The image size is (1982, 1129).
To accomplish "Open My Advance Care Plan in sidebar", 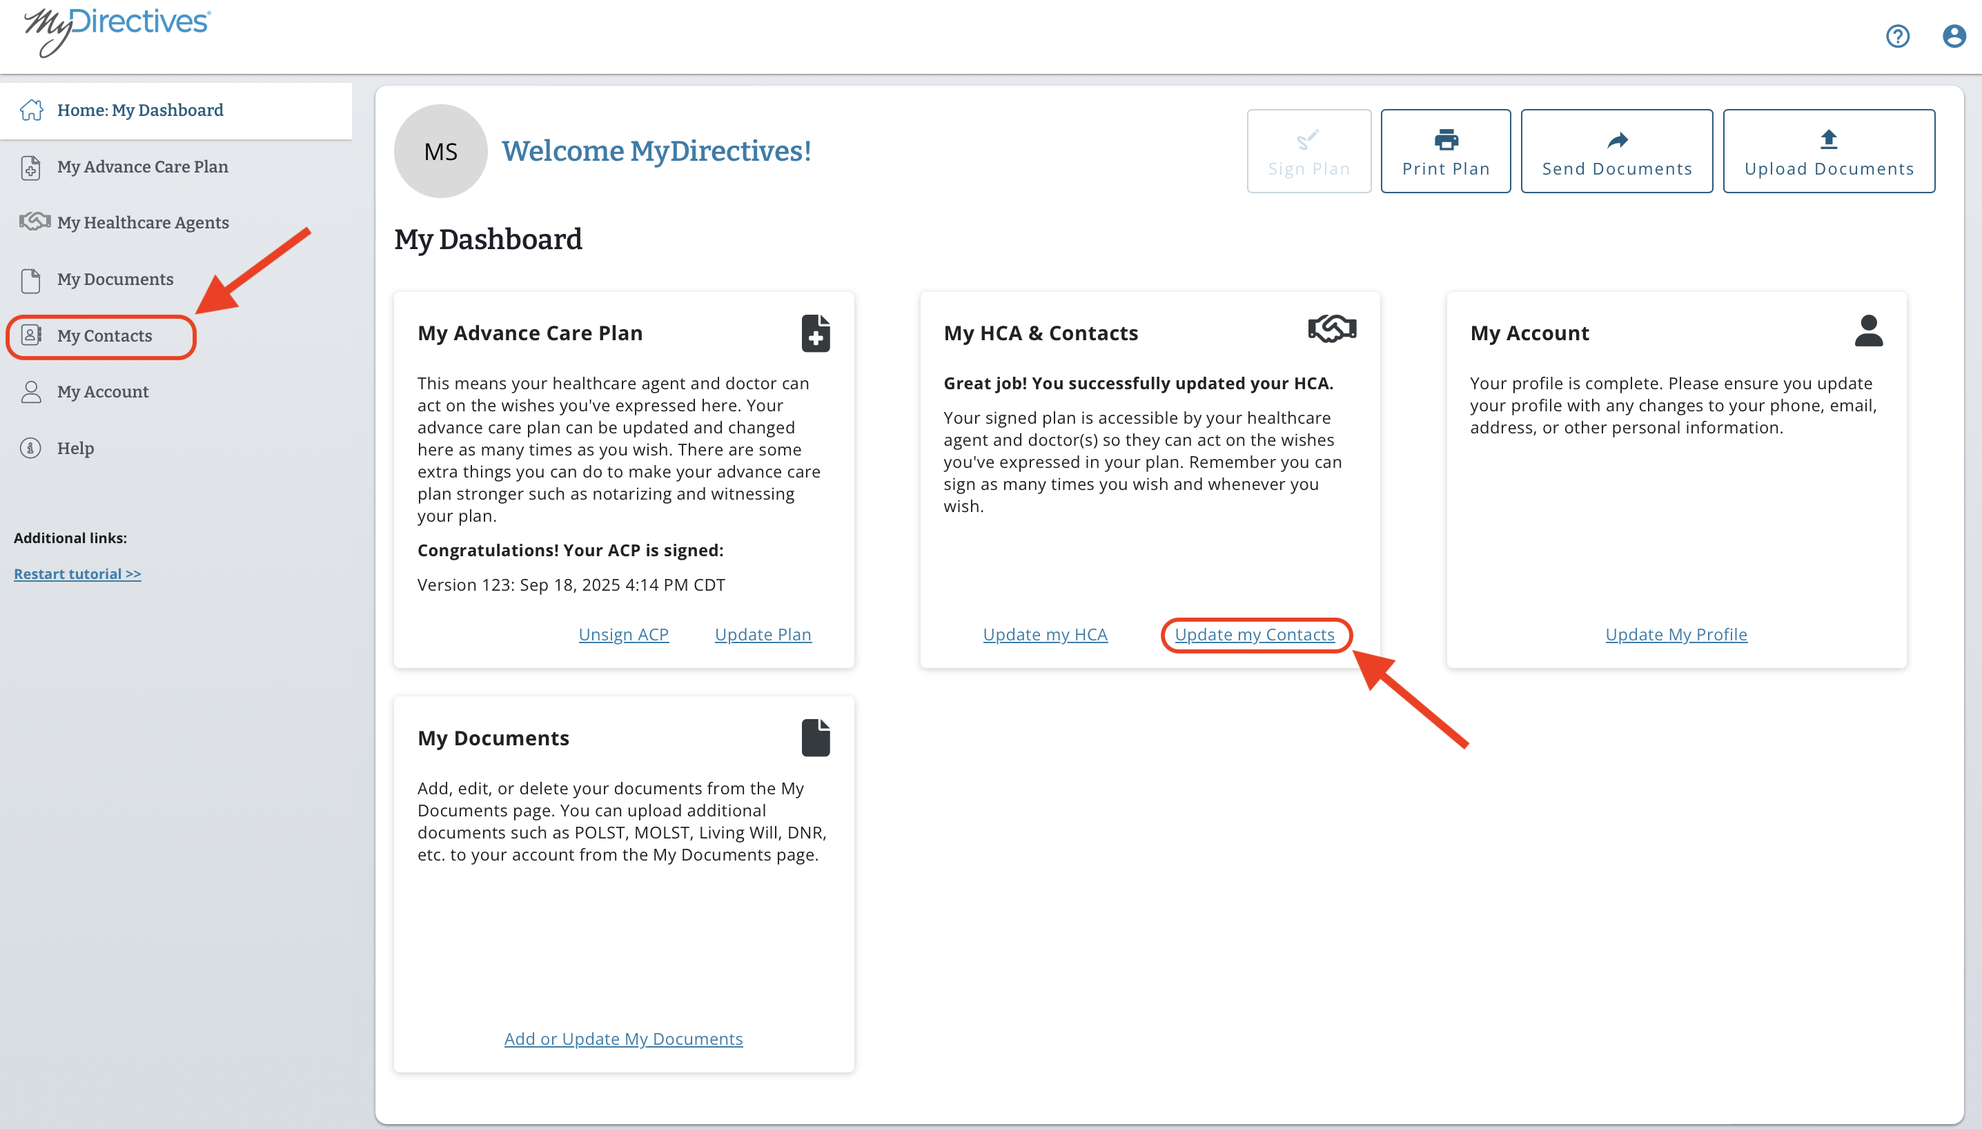I will coord(142,167).
